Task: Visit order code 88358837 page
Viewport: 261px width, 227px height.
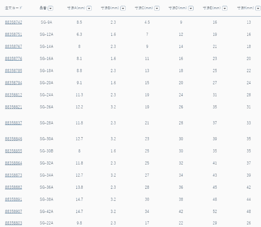Action: point(13,123)
